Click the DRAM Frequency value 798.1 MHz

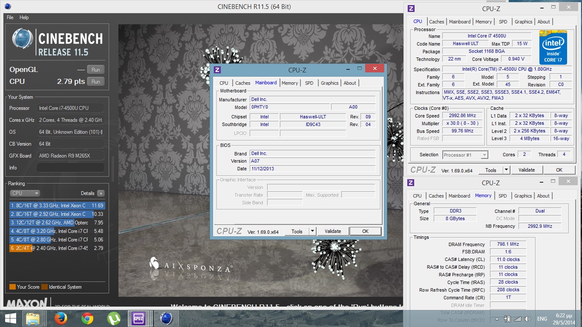pos(508,244)
